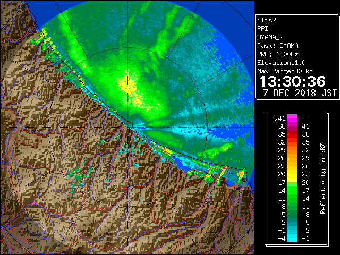Click the 'Reflectivity in dBZ' legend title

click(322, 178)
